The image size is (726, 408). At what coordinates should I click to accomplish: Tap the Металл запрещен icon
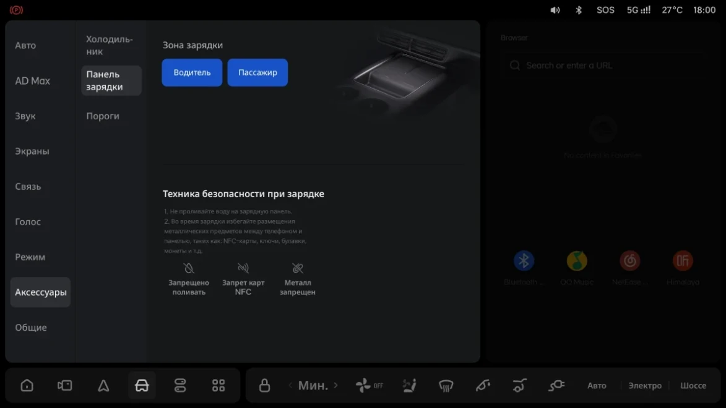pyautogui.click(x=298, y=268)
